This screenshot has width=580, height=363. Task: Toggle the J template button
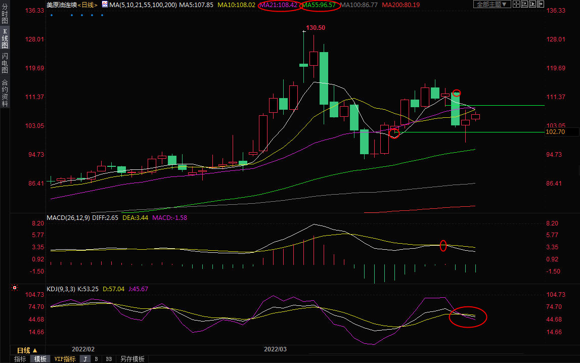tap(85, 359)
